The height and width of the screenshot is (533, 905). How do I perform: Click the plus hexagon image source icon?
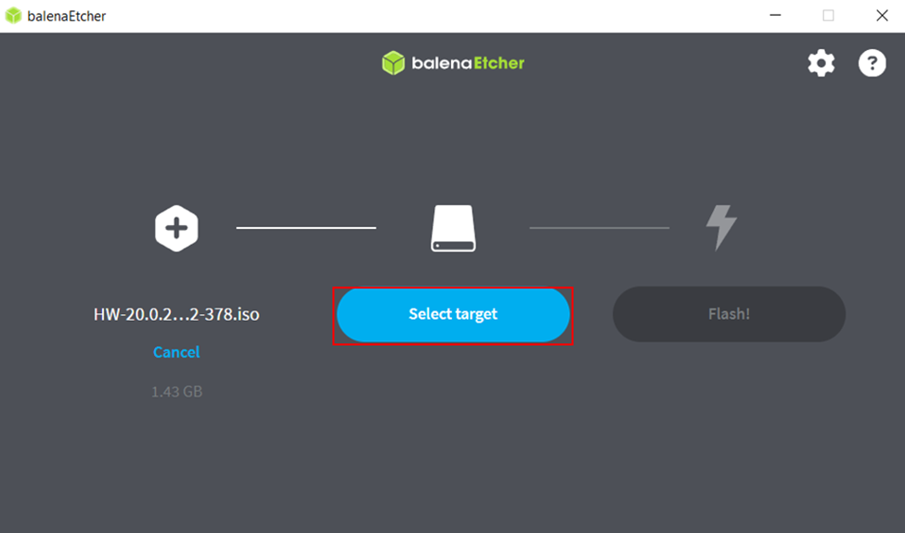[x=176, y=228]
